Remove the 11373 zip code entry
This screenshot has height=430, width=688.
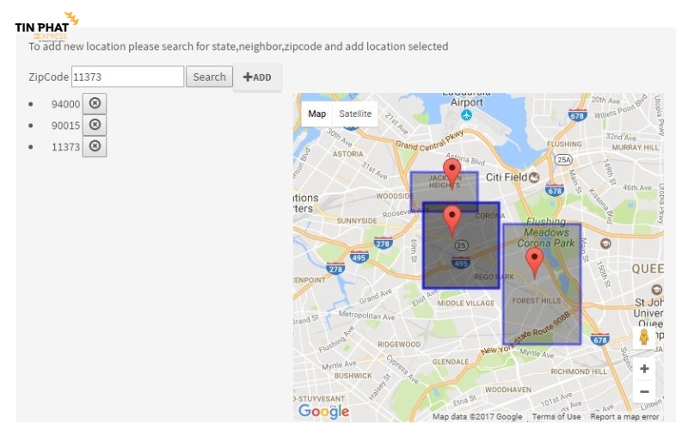coord(95,146)
